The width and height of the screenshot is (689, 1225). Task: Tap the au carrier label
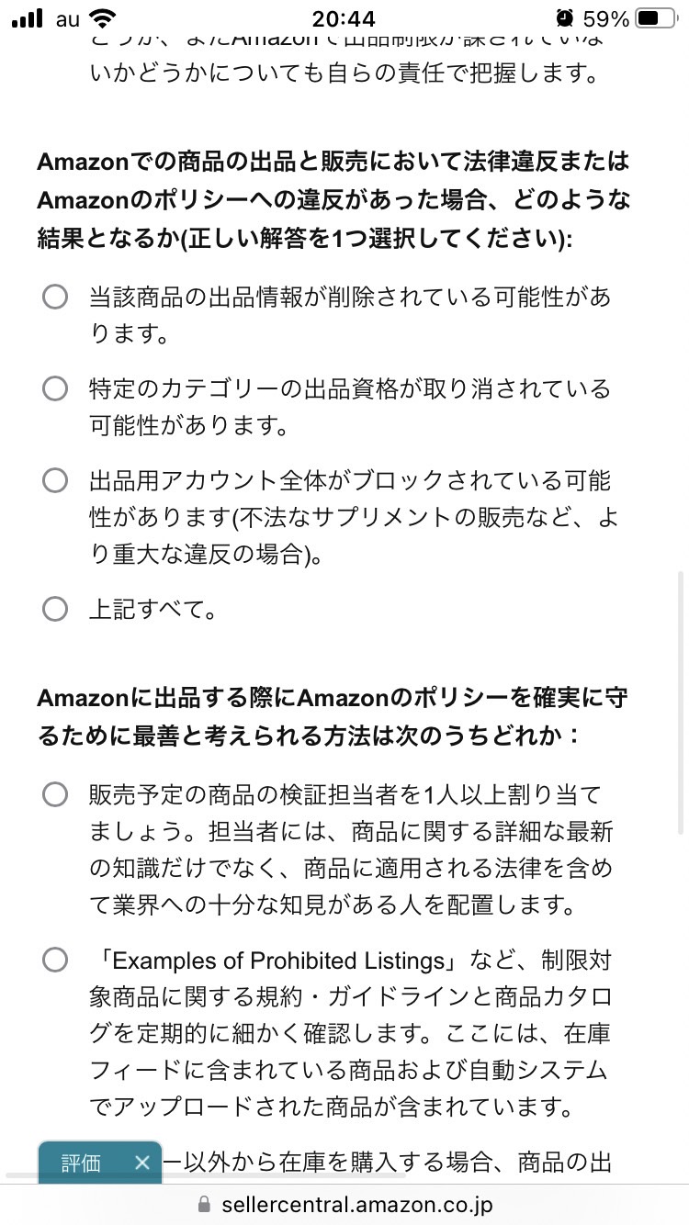pos(67,19)
